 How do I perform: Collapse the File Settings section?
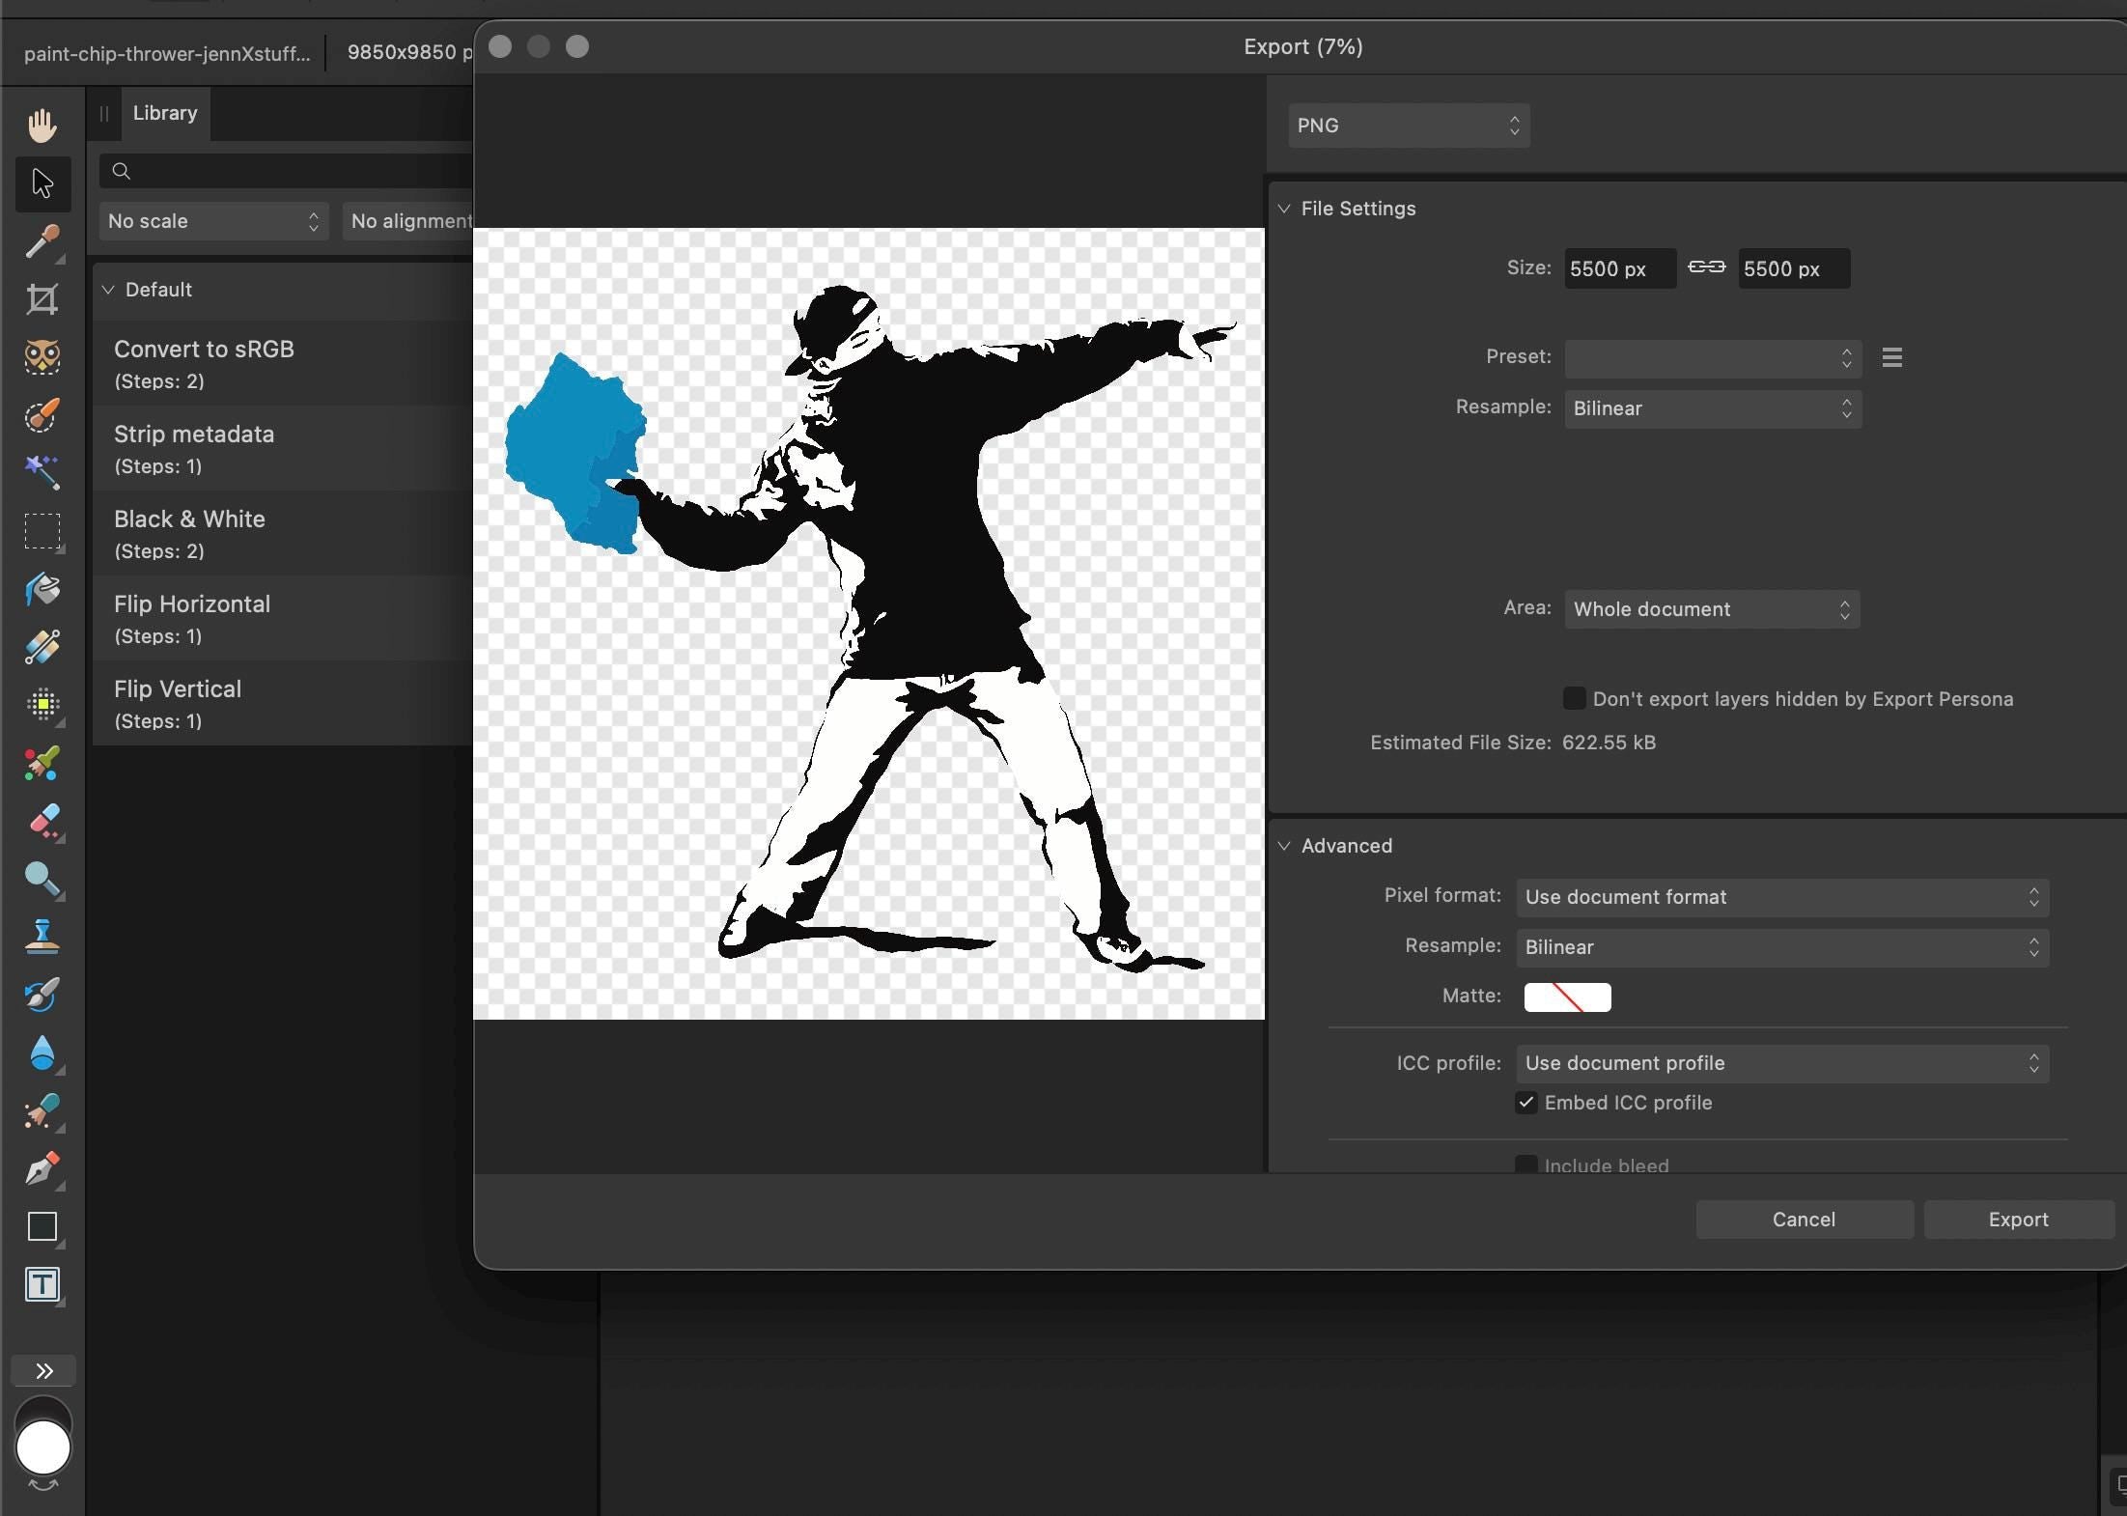click(x=1284, y=209)
